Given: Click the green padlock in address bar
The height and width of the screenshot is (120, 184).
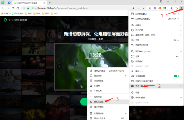Looking at the screenshot, I should [x=28, y=8].
